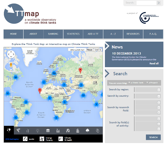Image resolution: width=164 pixels, height=144 pixels.
Task: Open the Search by region dropdown
Action: pyautogui.click(x=148, y=90)
